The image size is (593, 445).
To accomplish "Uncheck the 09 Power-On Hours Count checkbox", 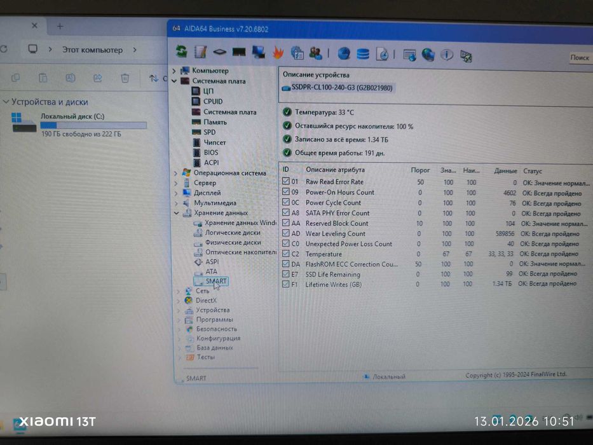I will pos(286,191).
